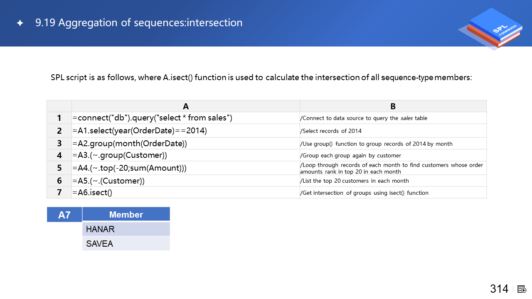
Task: Click the Member column header
Action: click(126, 214)
